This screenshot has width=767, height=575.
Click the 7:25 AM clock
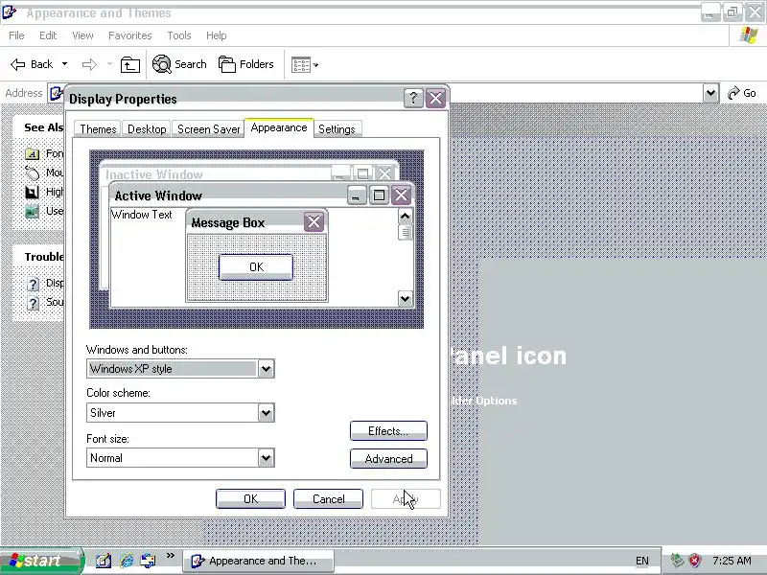pos(732,561)
